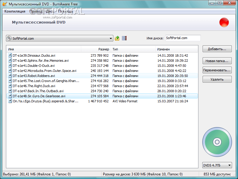Sort by the Тип column header
The image size is (238, 179).
(133, 49)
